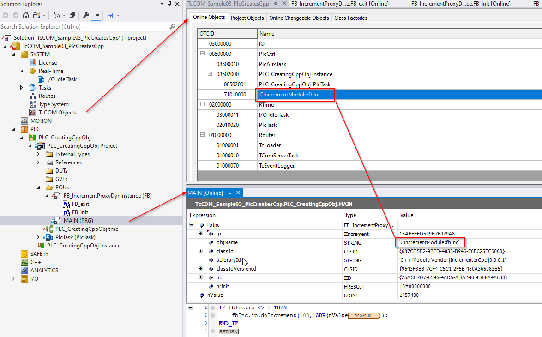542x337 pixels.
Task: Collapse the 08500000 PlcCtrl row
Action: [203, 54]
